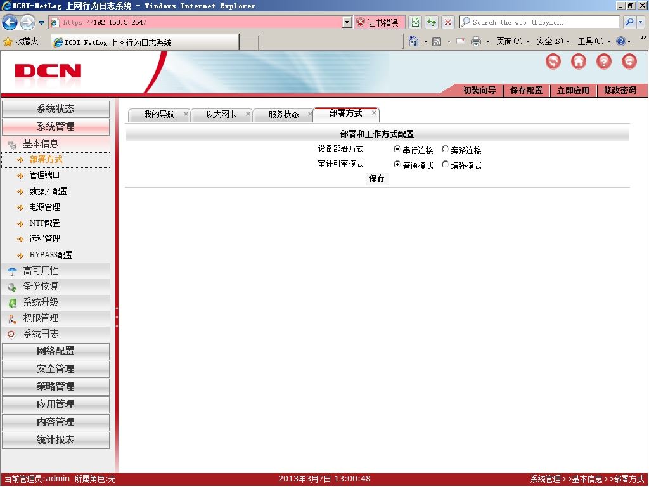
Task: Click 修改密码 in header bar
Action: tap(620, 90)
